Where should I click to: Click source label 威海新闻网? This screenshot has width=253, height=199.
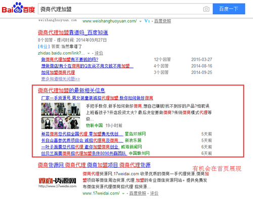pyautogui.click(x=131, y=147)
